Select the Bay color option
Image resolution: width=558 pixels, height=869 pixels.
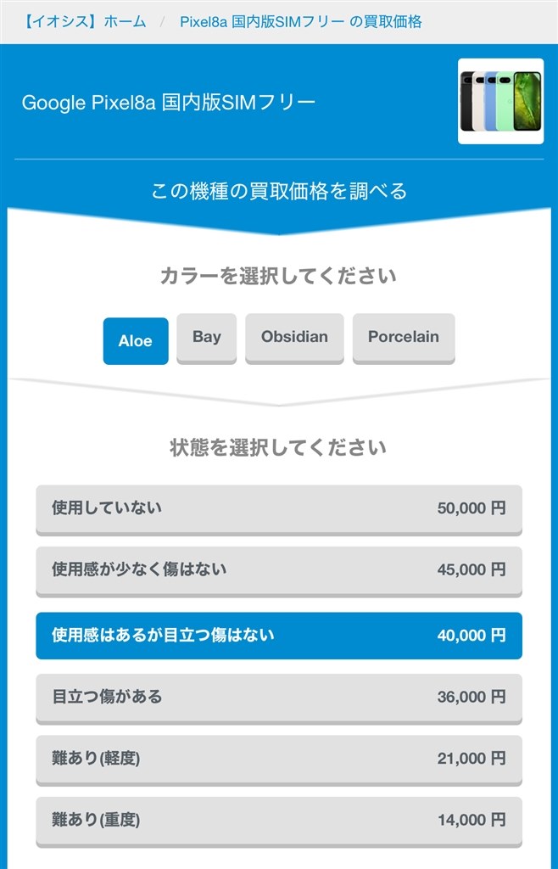point(206,337)
